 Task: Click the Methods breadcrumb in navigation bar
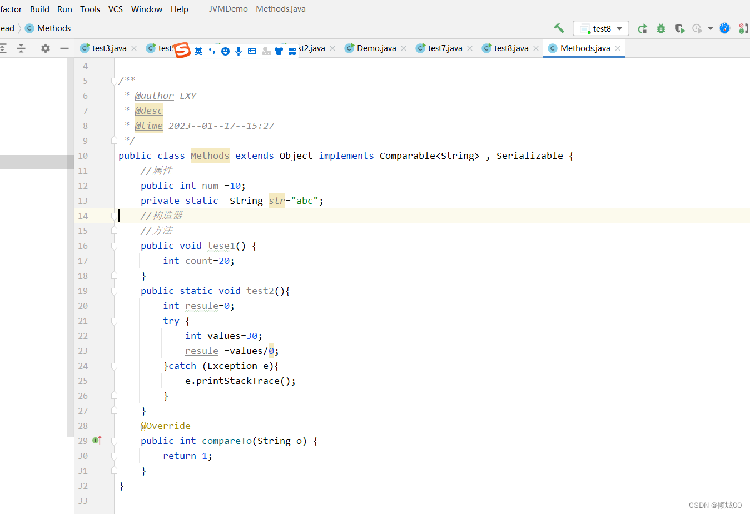pyautogui.click(x=48, y=28)
